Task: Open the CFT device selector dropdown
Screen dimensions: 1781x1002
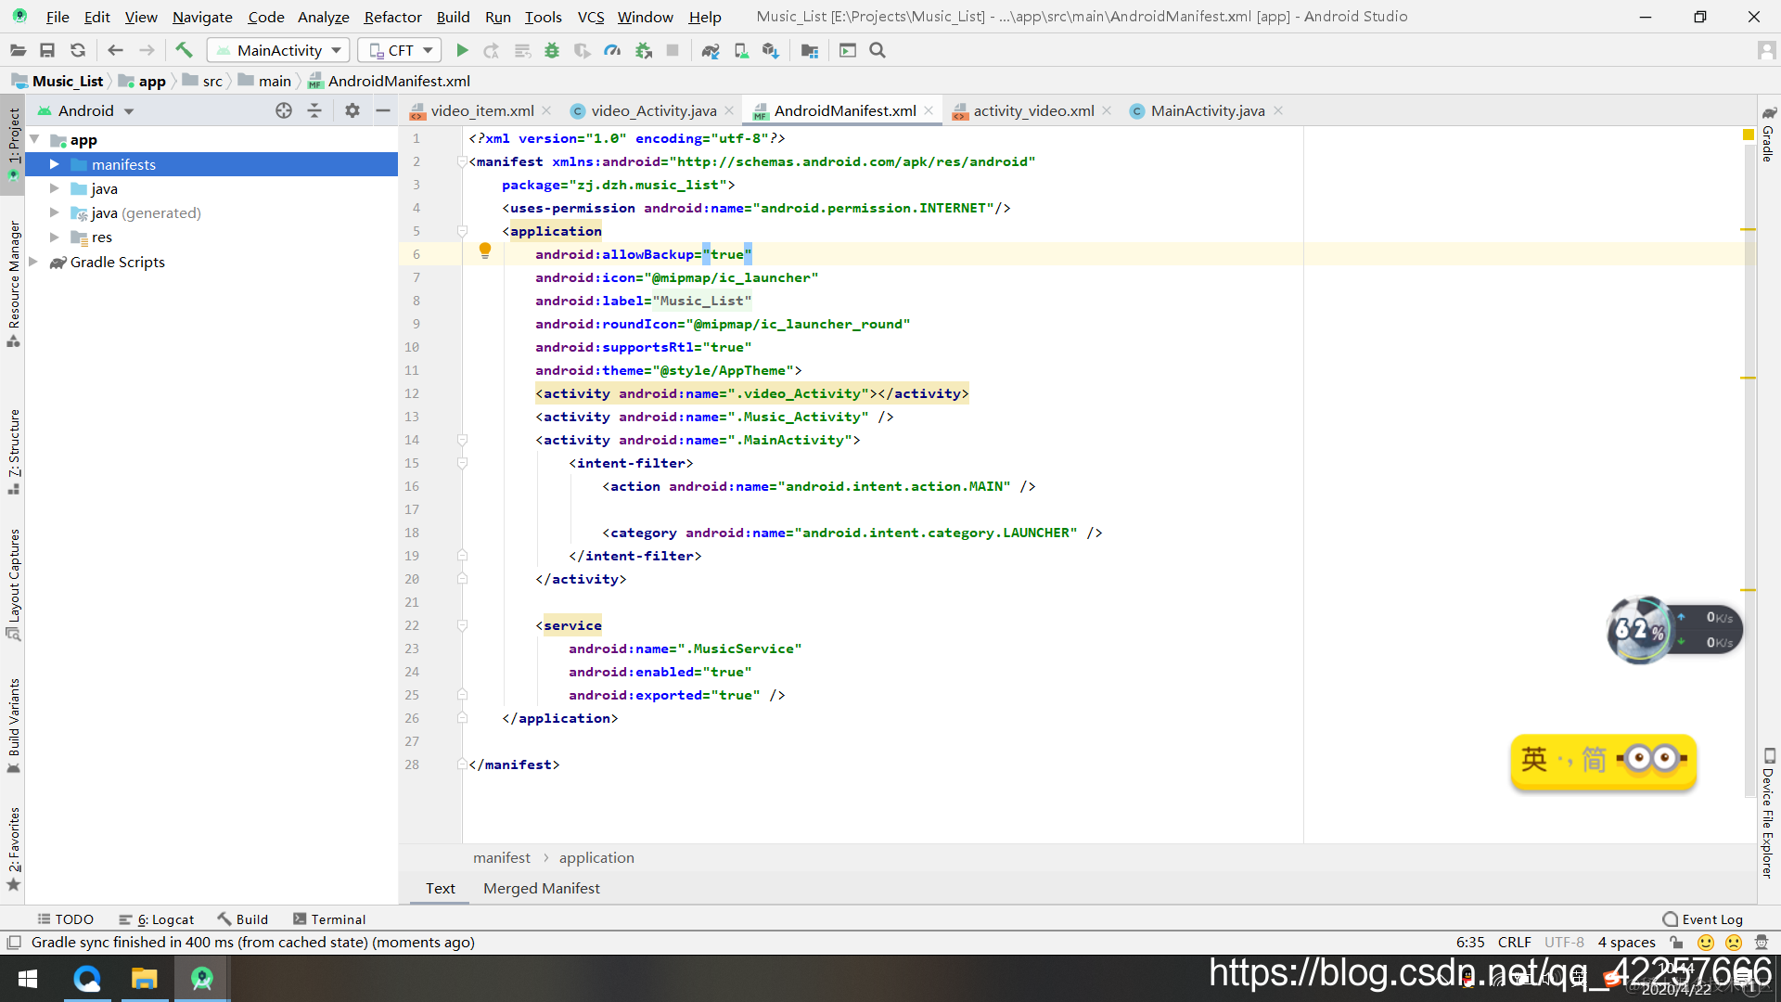Action: 401,50
